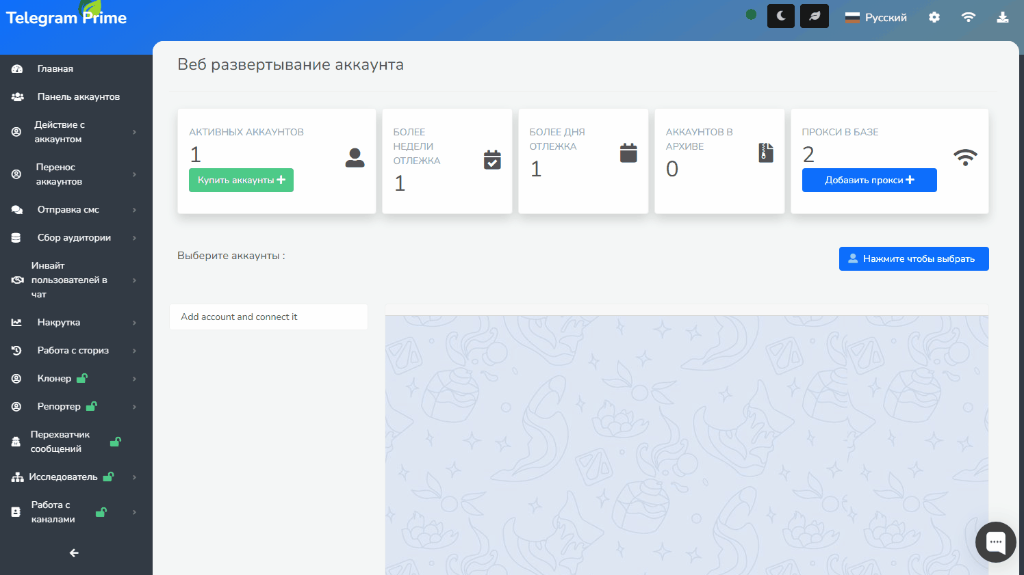Click the Клонер green unlock icon
Screen dimensions: 1024x575
tap(82, 377)
